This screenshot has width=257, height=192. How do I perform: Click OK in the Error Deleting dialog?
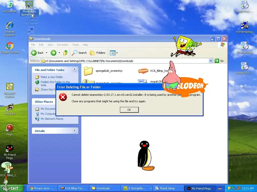coord(129,110)
